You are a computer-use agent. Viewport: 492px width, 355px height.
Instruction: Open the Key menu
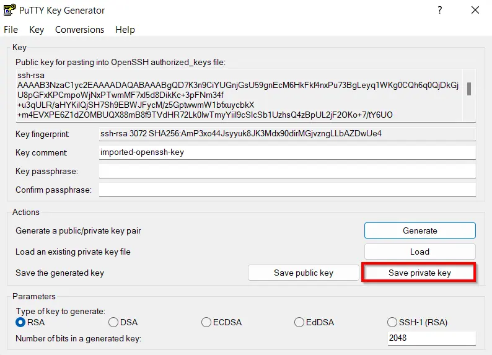point(37,30)
